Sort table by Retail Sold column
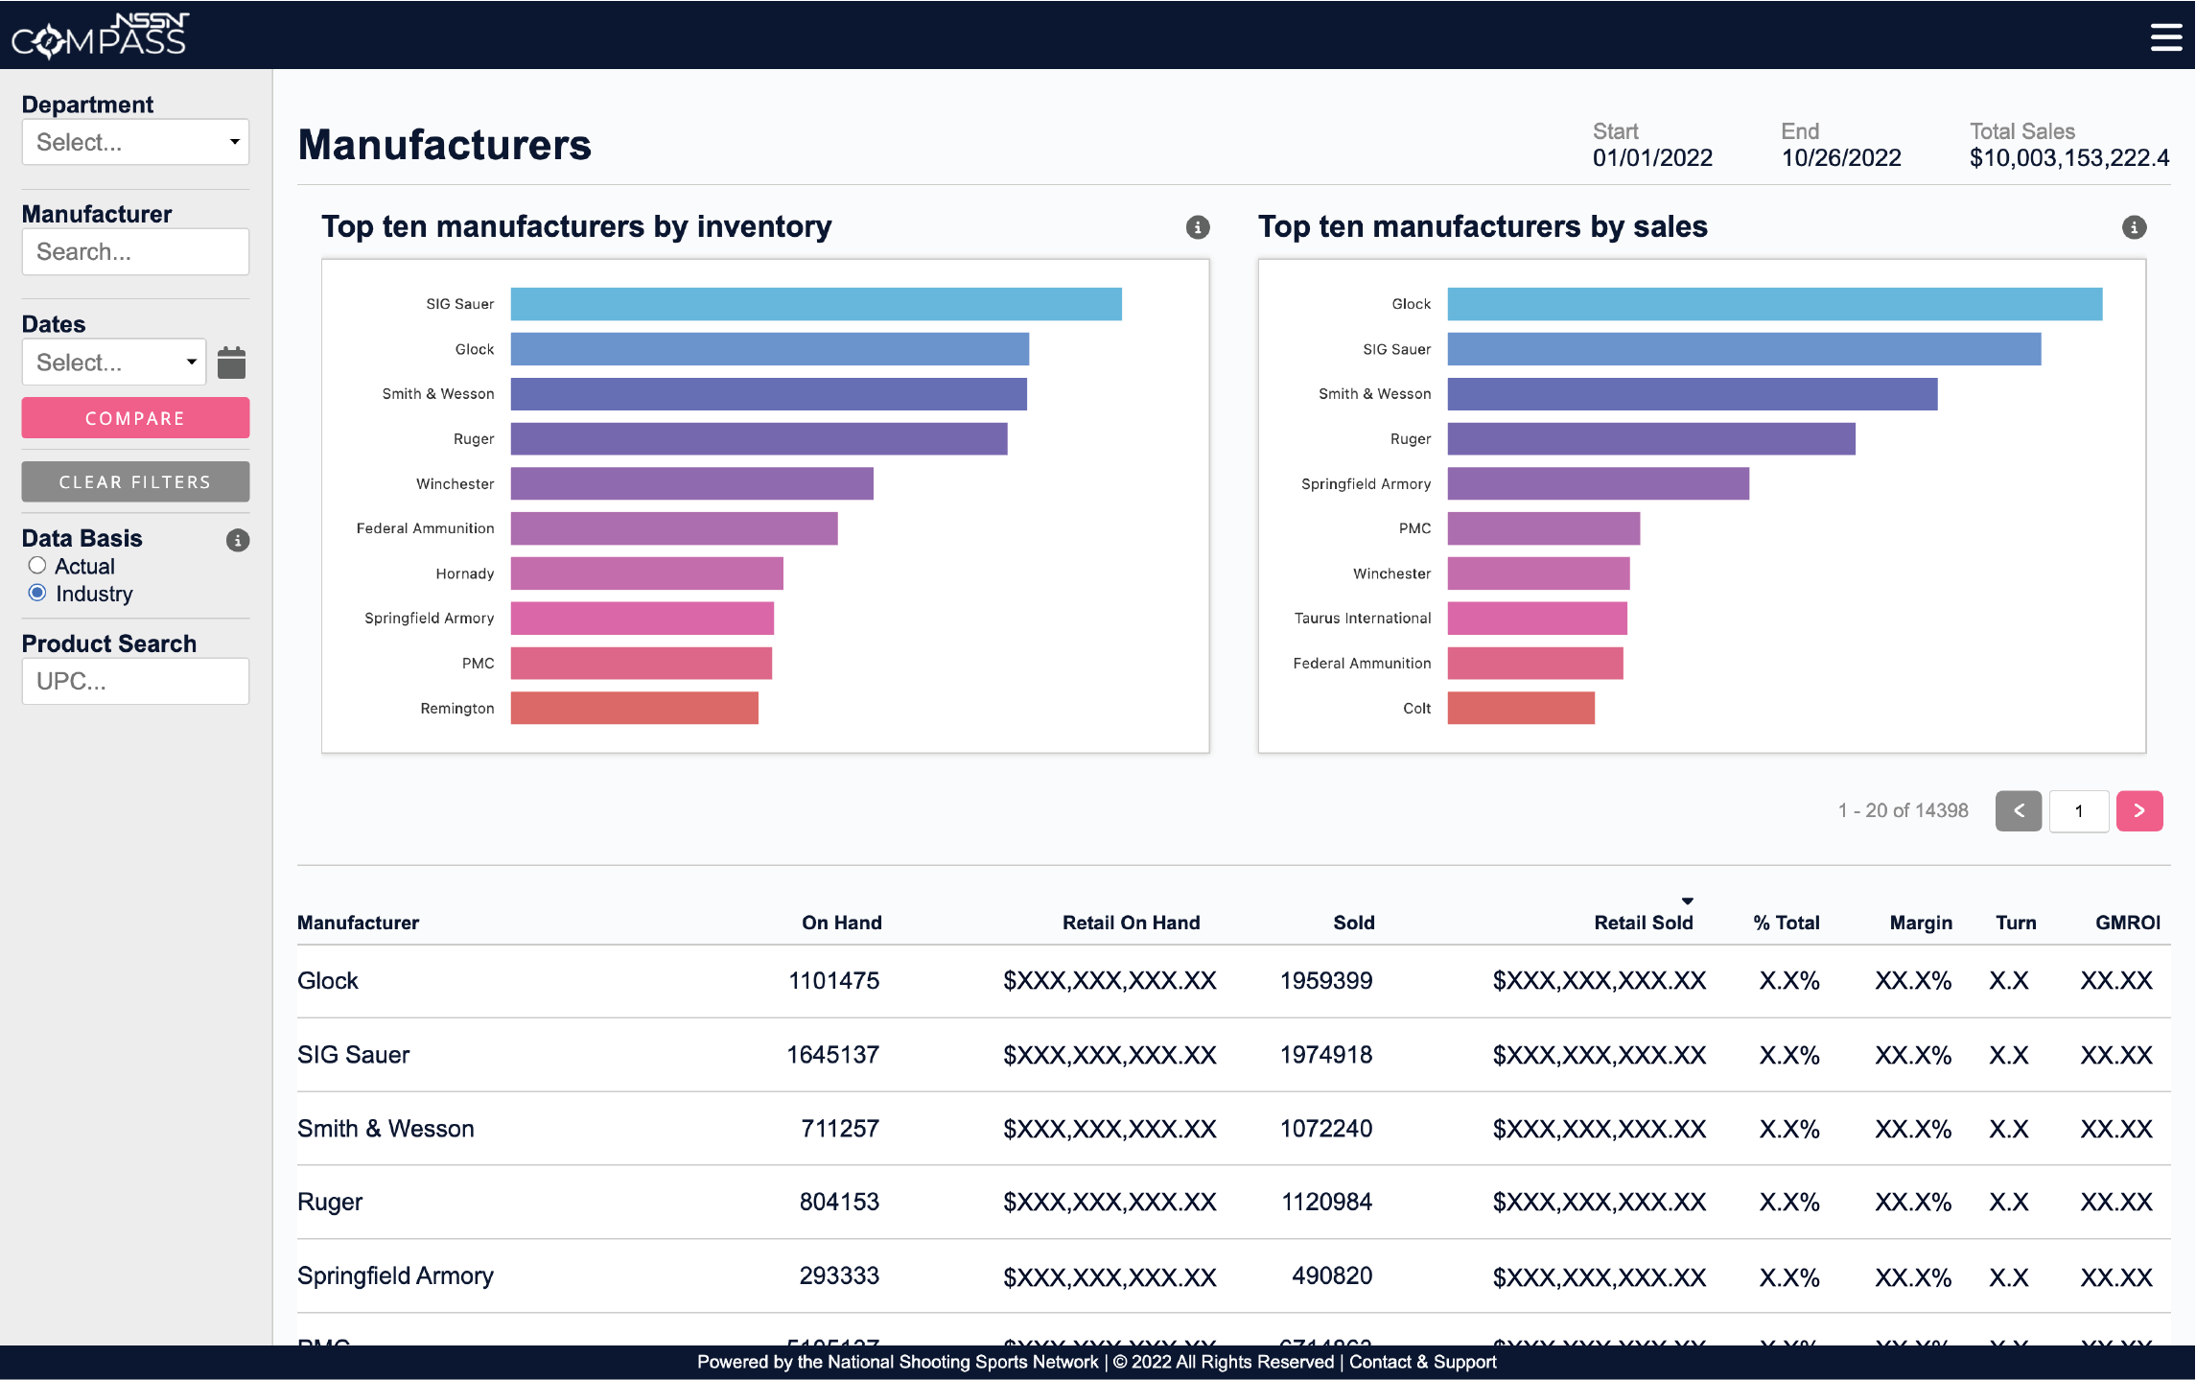This screenshot has height=1380, width=2196. pyautogui.click(x=1643, y=923)
